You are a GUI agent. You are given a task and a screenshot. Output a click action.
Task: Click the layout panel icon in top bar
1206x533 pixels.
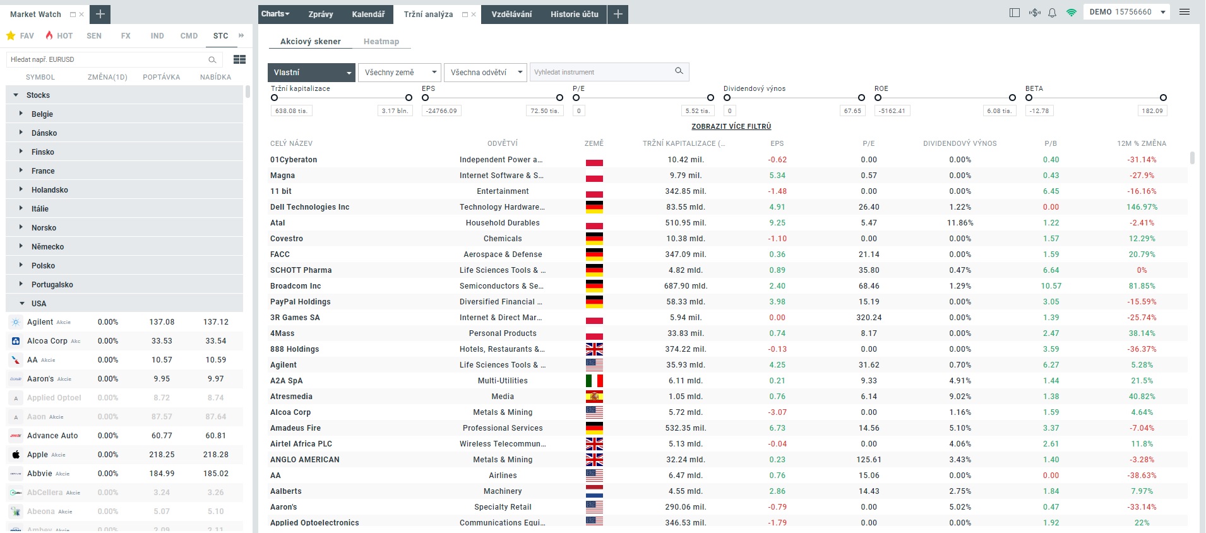coord(1015,13)
